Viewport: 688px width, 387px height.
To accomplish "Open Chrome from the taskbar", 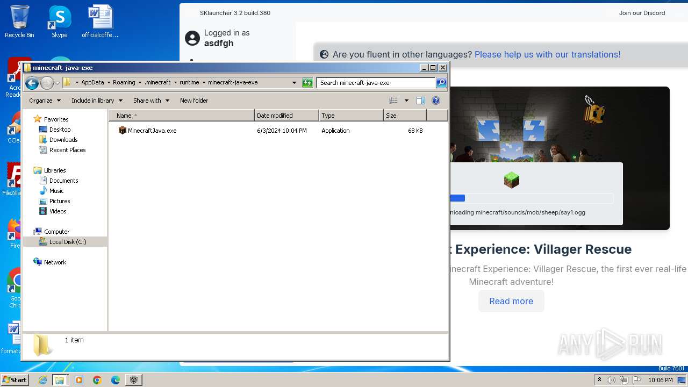I will coord(97,380).
